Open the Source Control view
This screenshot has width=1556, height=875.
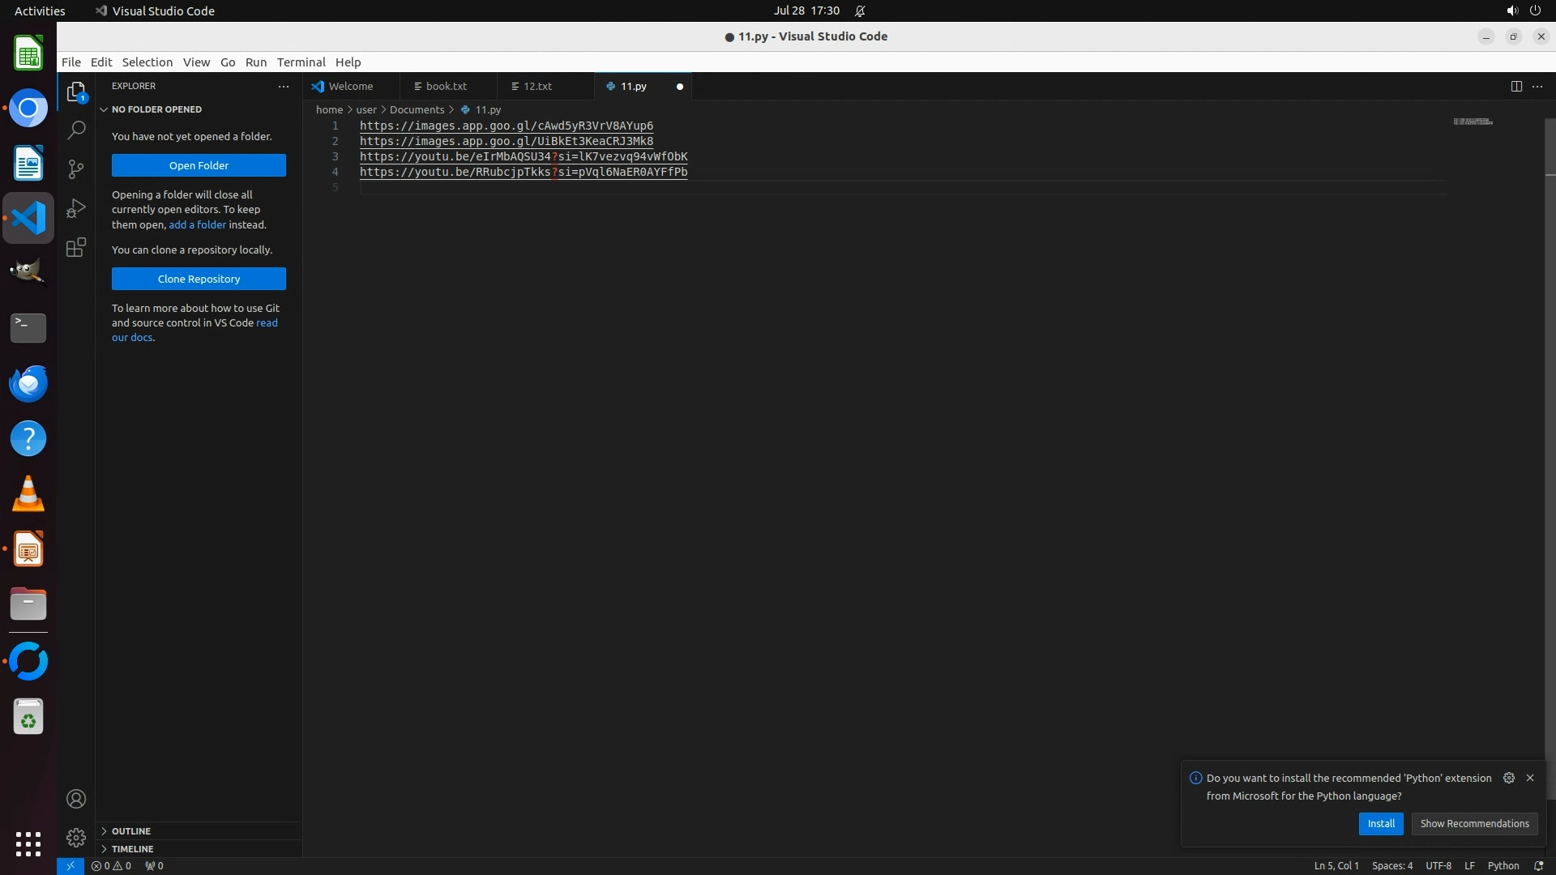click(76, 169)
